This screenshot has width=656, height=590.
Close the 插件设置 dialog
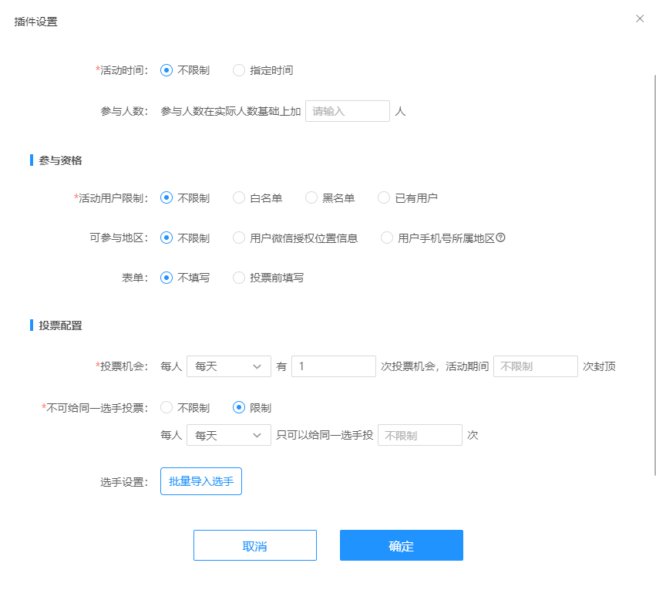point(640,19)
